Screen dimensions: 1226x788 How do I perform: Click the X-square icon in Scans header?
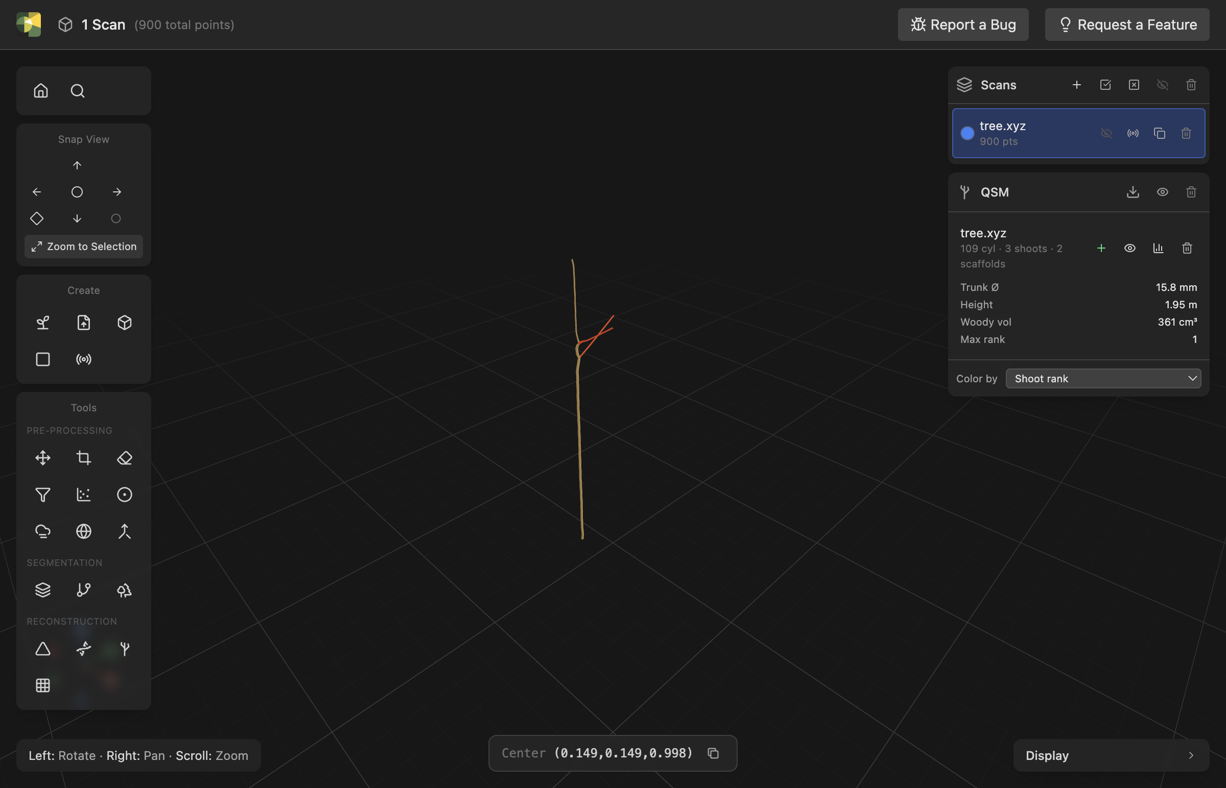(x=1135, y=85)
